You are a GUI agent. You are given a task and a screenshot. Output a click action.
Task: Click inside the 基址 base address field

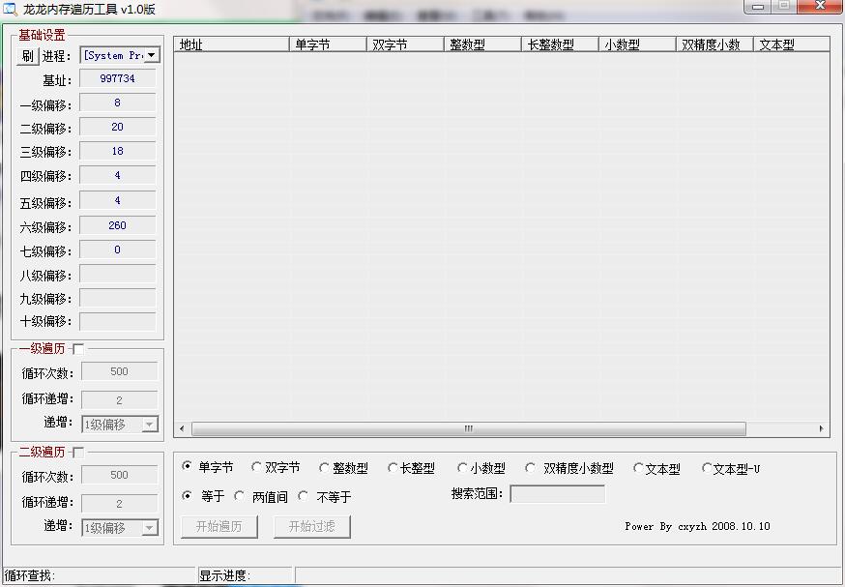[x=116, y=78]
